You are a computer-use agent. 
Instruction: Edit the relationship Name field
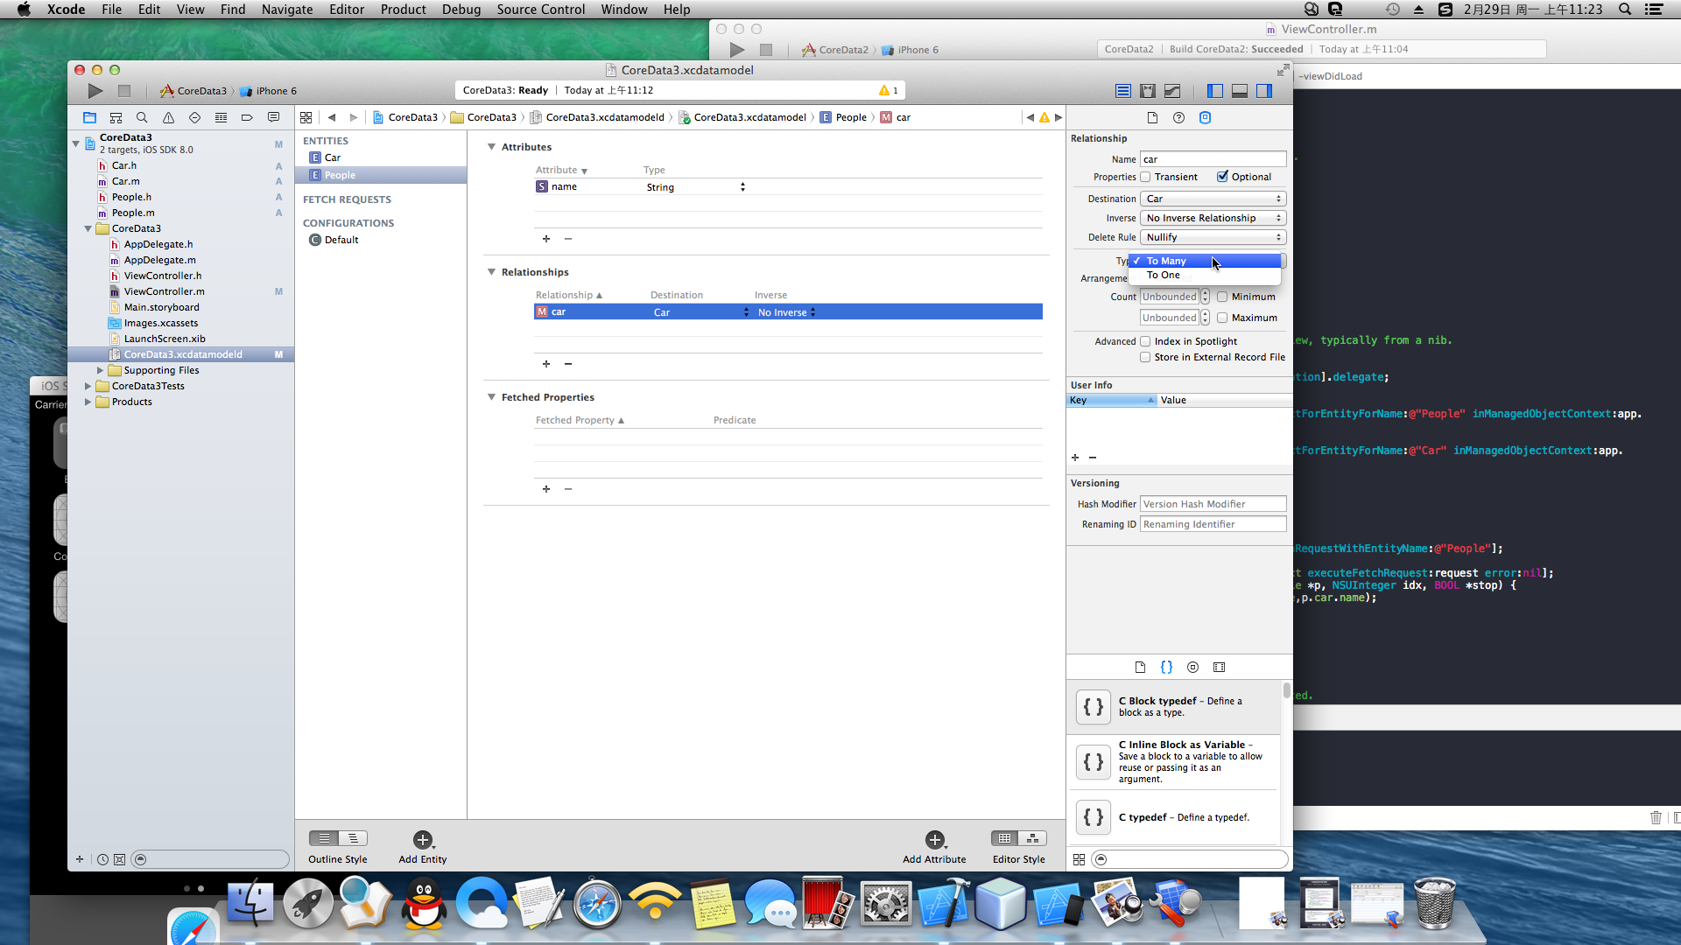click(x=1213, y=159)
